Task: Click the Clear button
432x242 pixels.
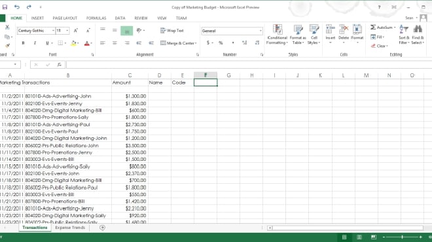Action: (379, 46)
